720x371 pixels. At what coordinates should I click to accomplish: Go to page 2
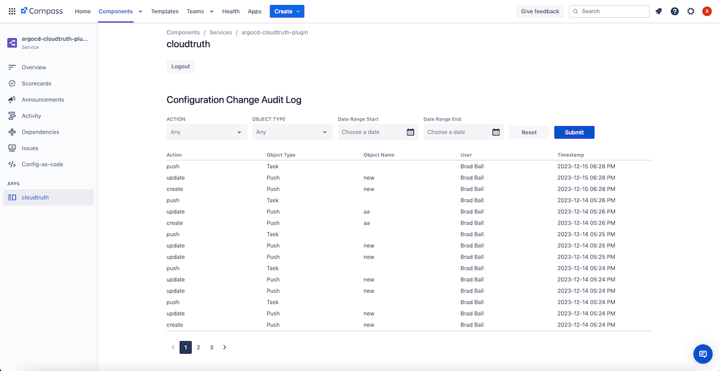pos(198,348)
